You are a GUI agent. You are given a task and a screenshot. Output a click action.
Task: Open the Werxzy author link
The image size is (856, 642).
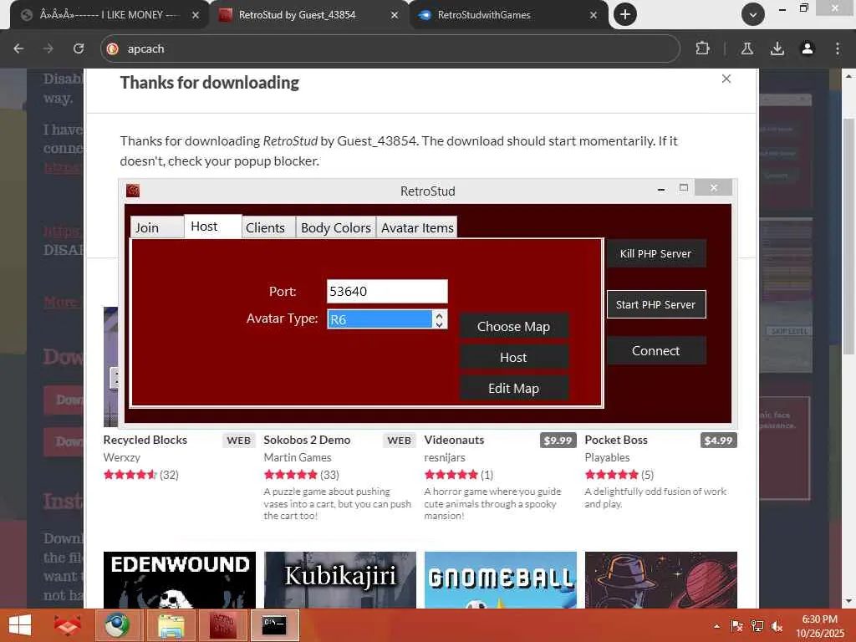click(x=122, y=457)
